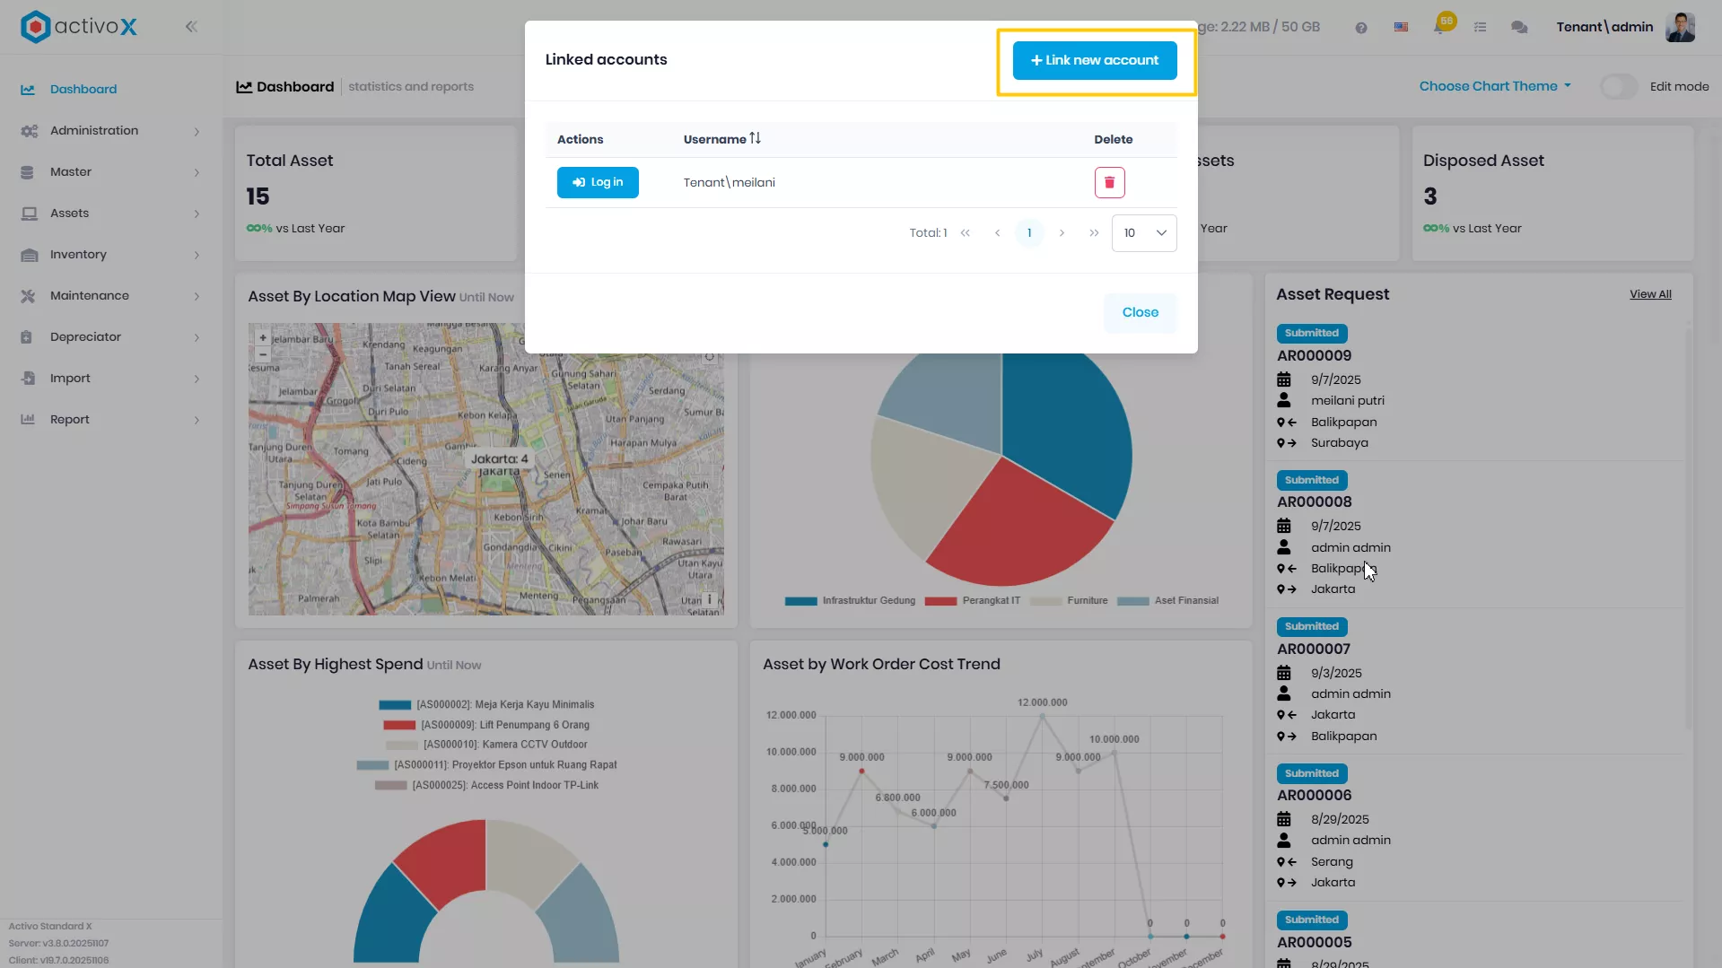1722x968 pixels.
Task: Open the notifications bell icon
Action: (1440, 27)
